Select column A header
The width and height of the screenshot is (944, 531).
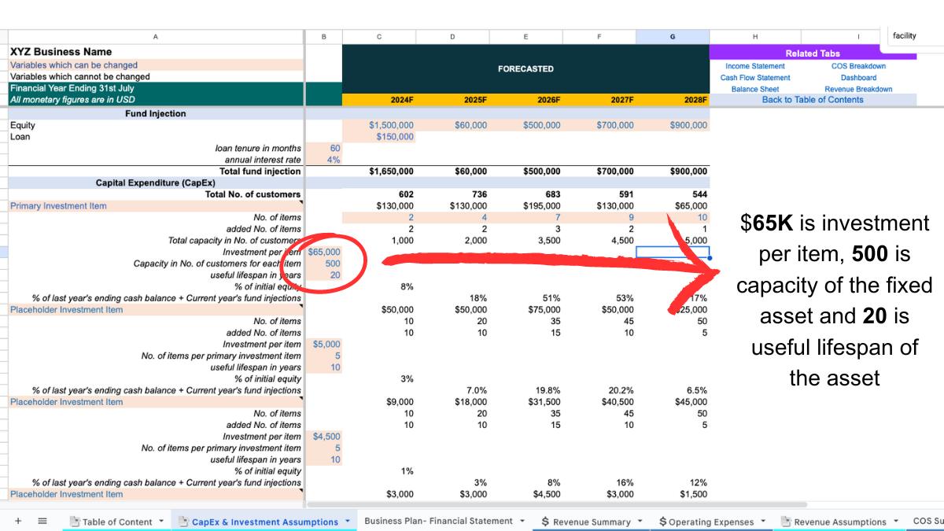click(x=155, y=36)
